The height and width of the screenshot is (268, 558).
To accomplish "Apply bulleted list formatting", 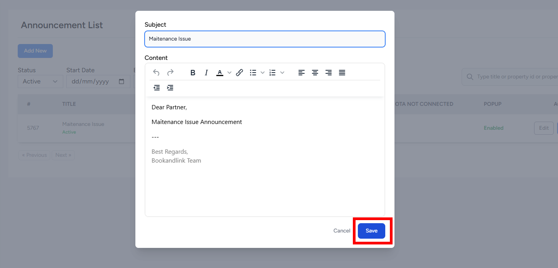I will pyautogui.click(x=253, y=73).
